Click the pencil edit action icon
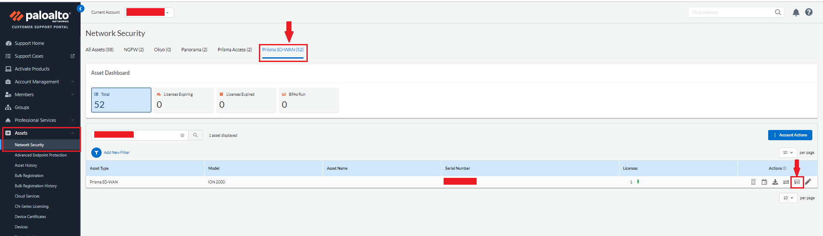The image size is (823, 236). click(x=808, y=182)
